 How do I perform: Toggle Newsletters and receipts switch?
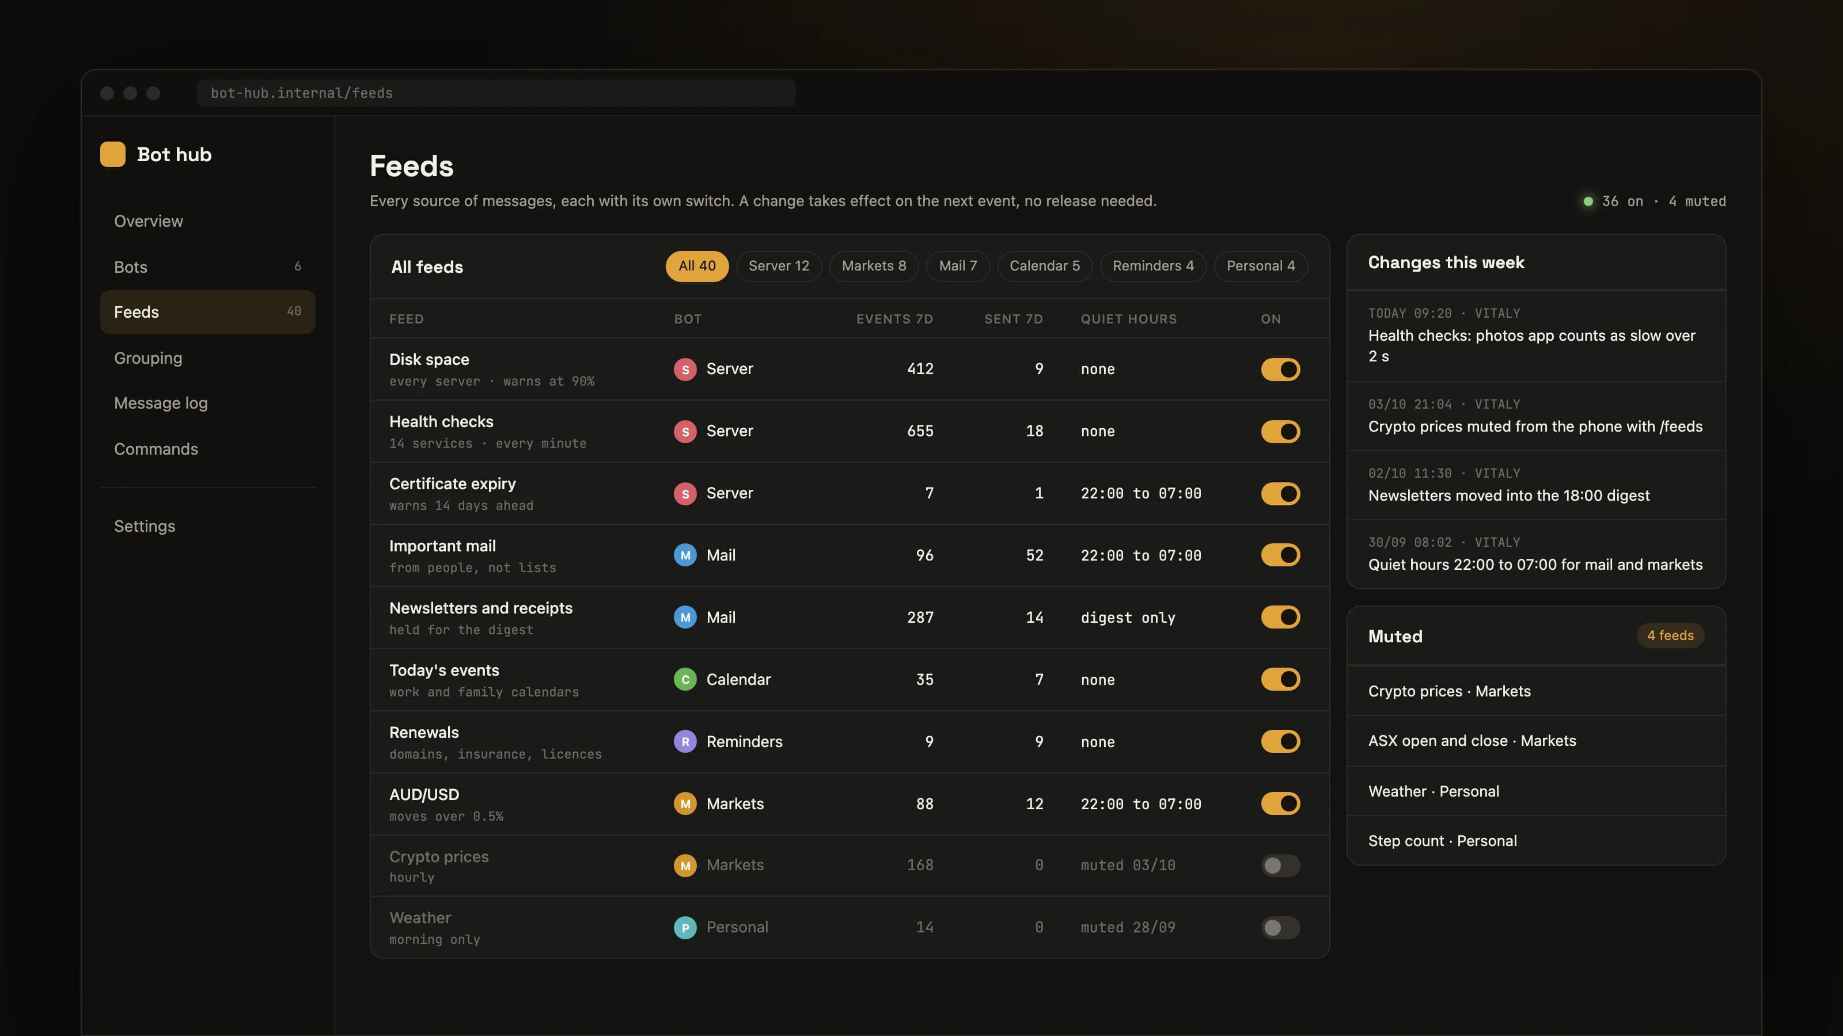1280,617
